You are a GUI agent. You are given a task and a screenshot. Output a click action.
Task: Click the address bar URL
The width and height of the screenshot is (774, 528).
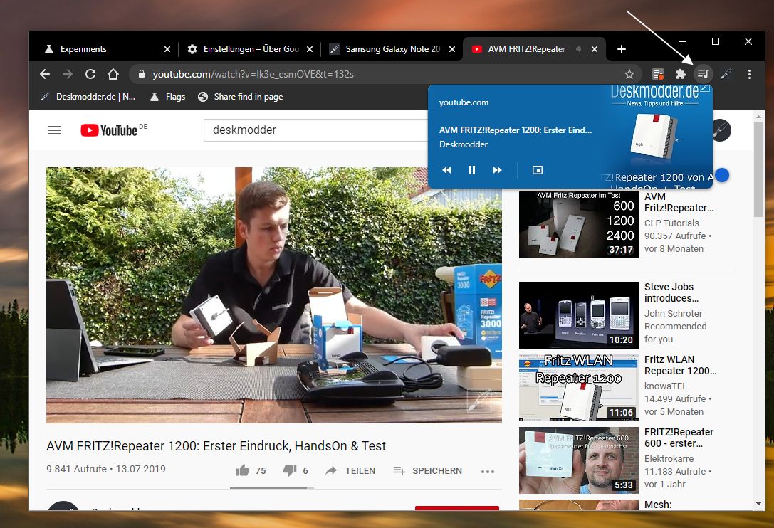coord(253,74)
